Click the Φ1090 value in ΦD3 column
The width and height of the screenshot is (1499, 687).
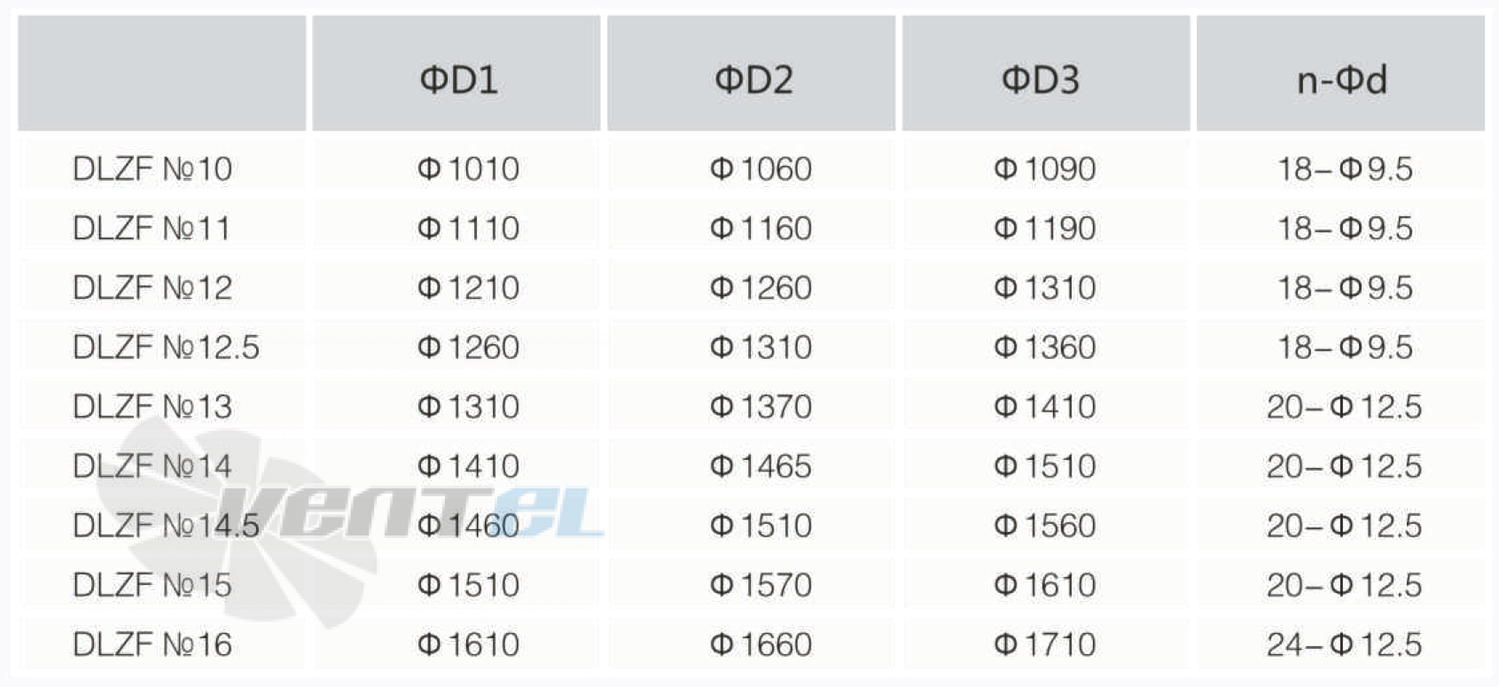(x=1045, y=168)
